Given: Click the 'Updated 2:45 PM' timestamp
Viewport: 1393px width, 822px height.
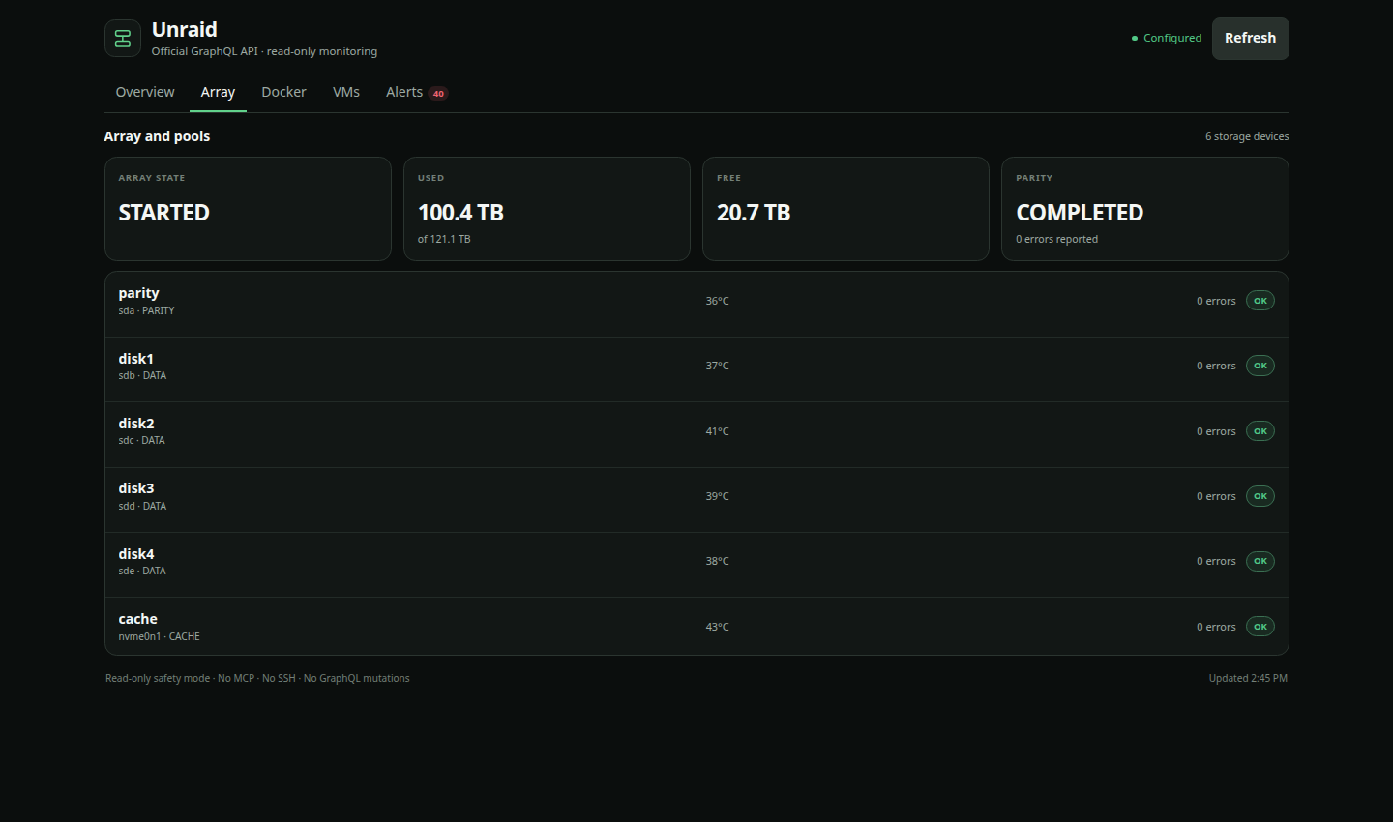Looking at the screenshot, I should (x=1248, y=678).
